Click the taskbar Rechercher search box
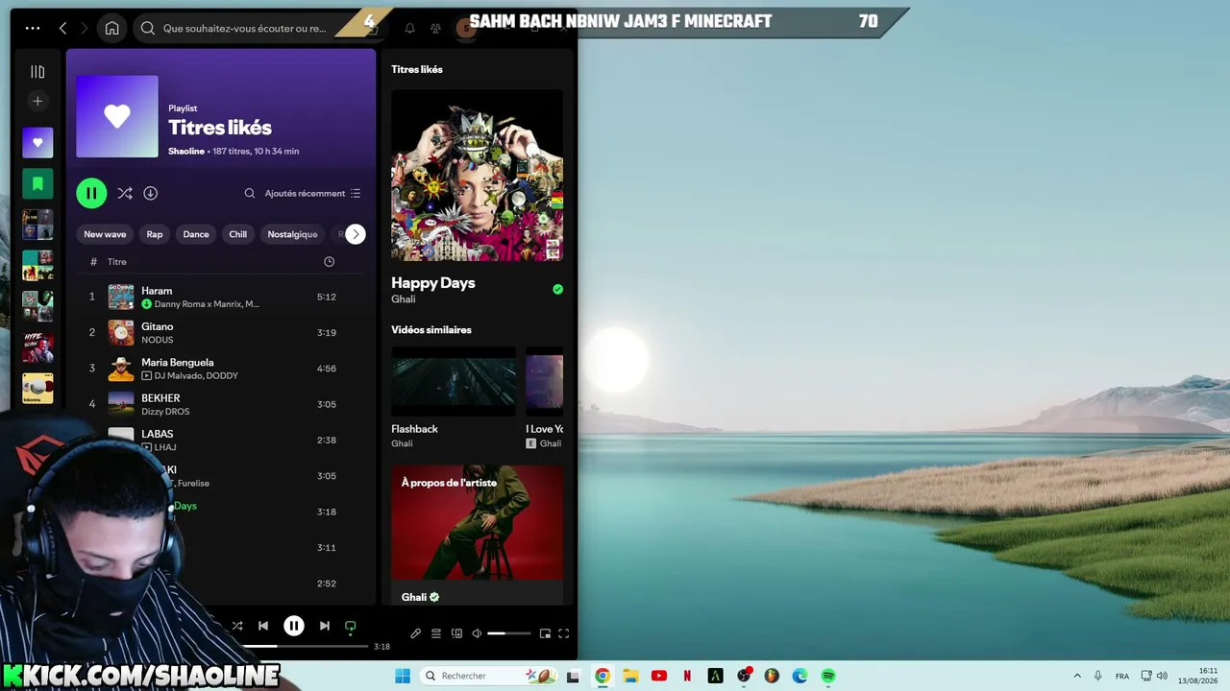Image resolution: width=1230 pixels, height=691 pixels. tap(487, 676)
